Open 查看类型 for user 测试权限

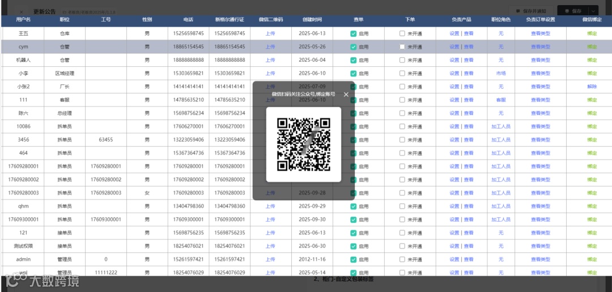541,246
